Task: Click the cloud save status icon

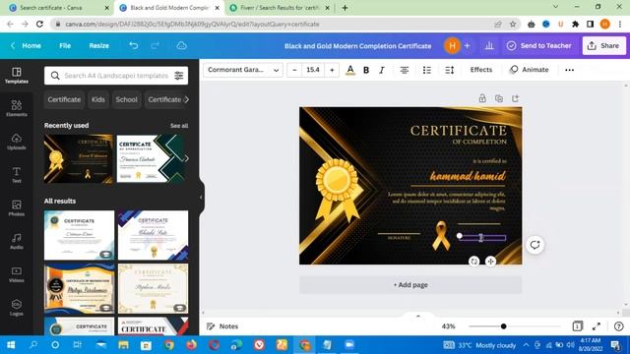Action: 181,46
